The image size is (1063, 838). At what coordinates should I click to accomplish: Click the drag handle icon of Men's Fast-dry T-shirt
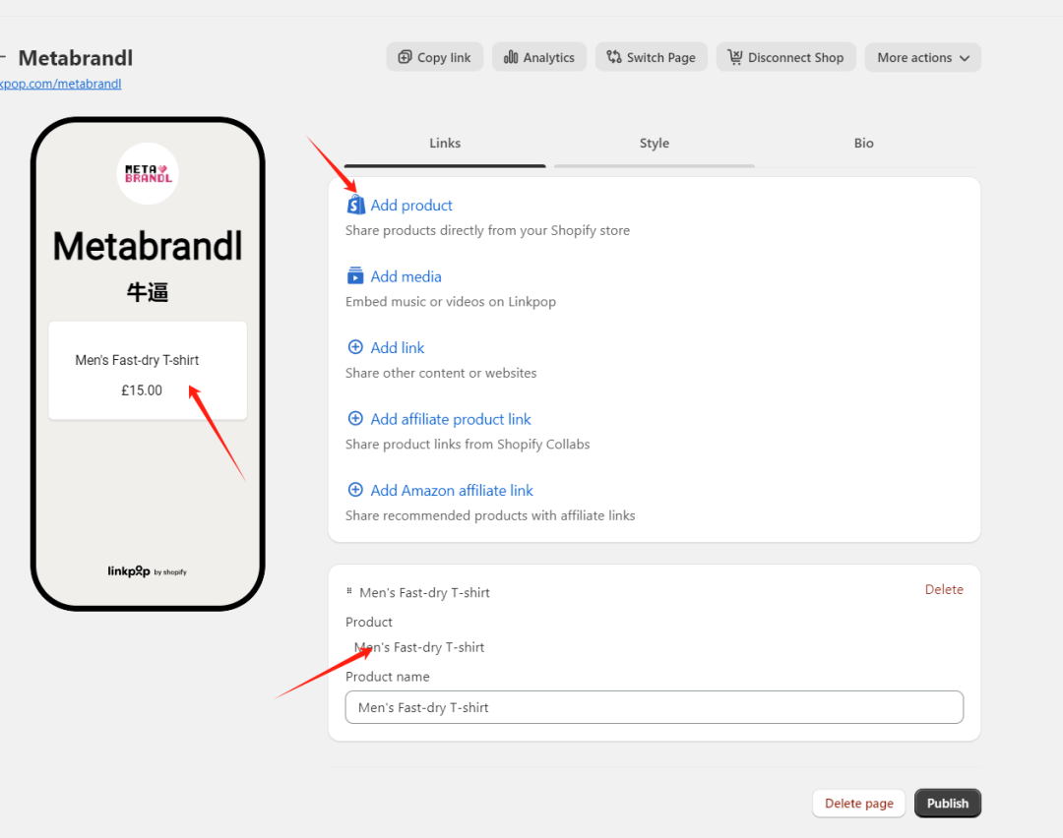(x=349, y=591)
